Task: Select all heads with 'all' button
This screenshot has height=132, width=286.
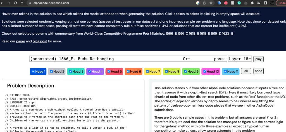Action: (x=246, y=71)
